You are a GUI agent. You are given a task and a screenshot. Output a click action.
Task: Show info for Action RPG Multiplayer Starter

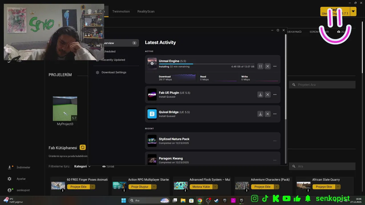click(124, 190)
